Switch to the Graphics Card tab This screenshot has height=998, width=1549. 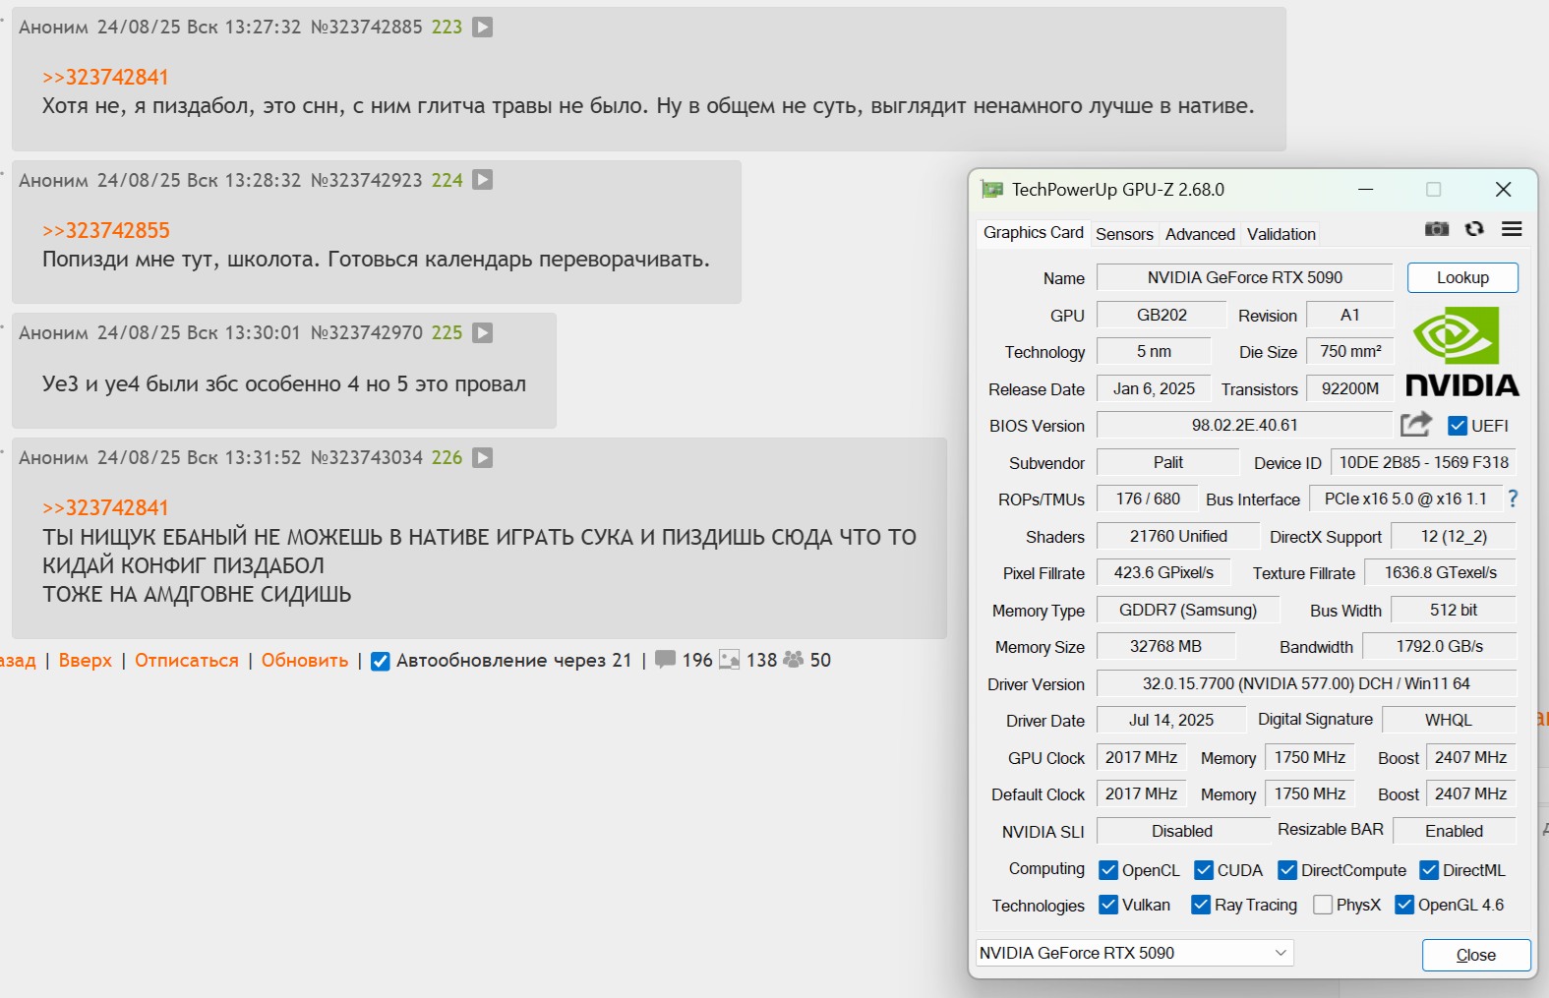(x=1033, y=232)
